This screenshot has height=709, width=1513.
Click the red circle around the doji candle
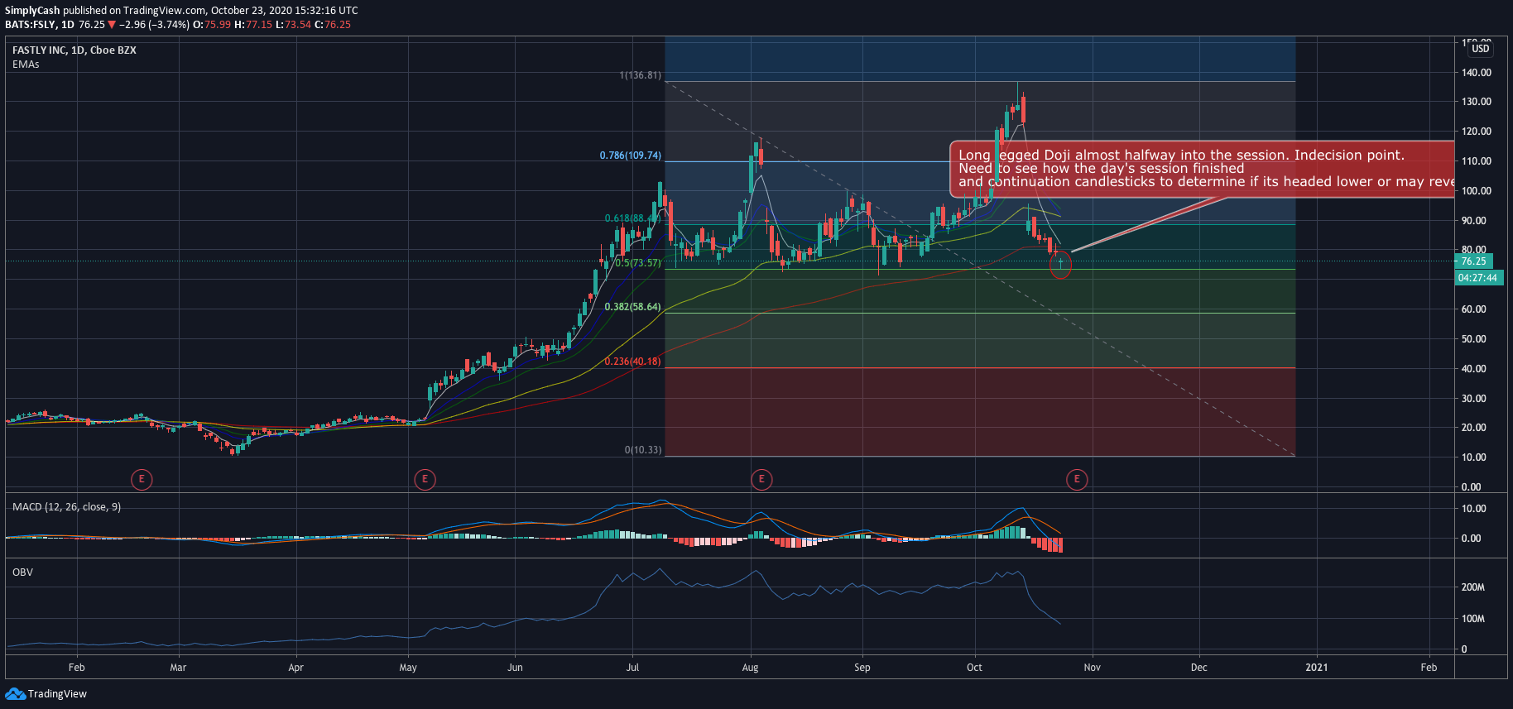pyautogui.click(x=1060, y=265)
